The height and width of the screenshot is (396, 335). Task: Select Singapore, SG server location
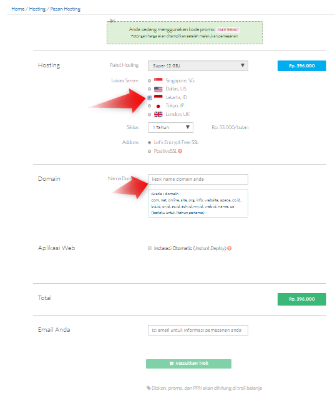[x=149, y=81]
